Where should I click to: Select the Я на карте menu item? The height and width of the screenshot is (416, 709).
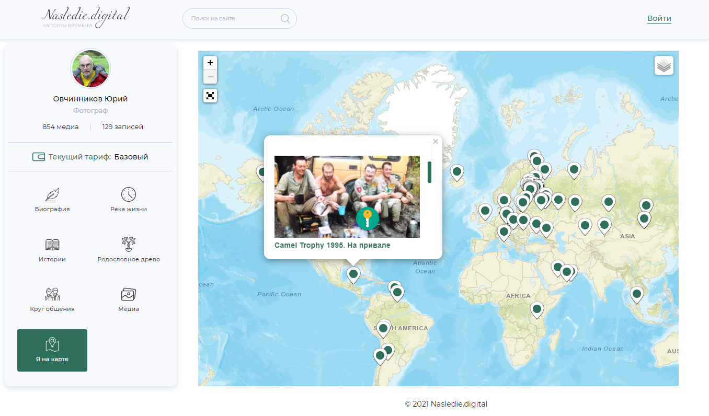[52, 350]
